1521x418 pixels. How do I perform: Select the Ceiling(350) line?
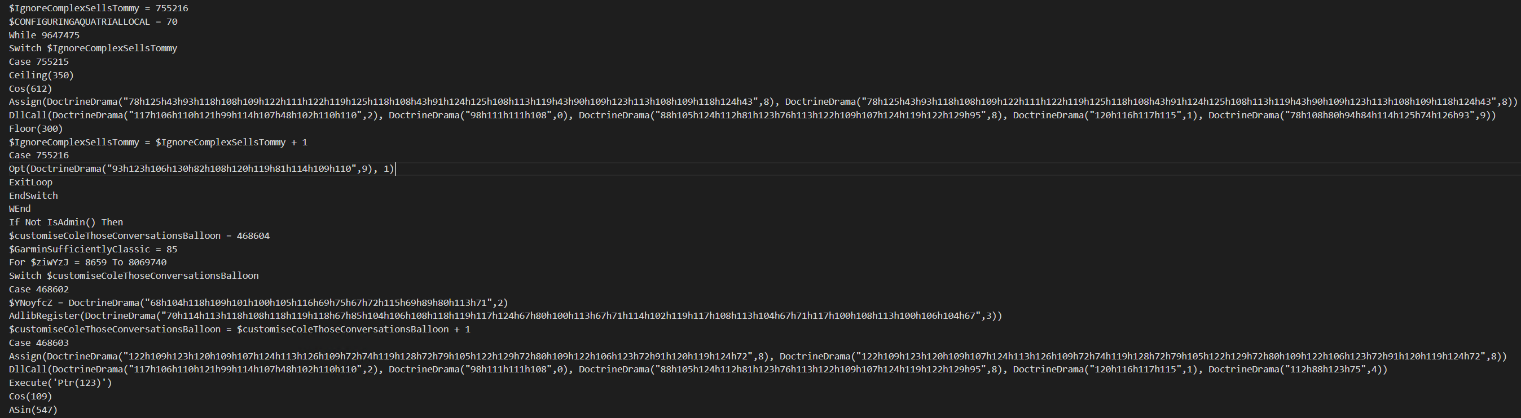[41, 75]
